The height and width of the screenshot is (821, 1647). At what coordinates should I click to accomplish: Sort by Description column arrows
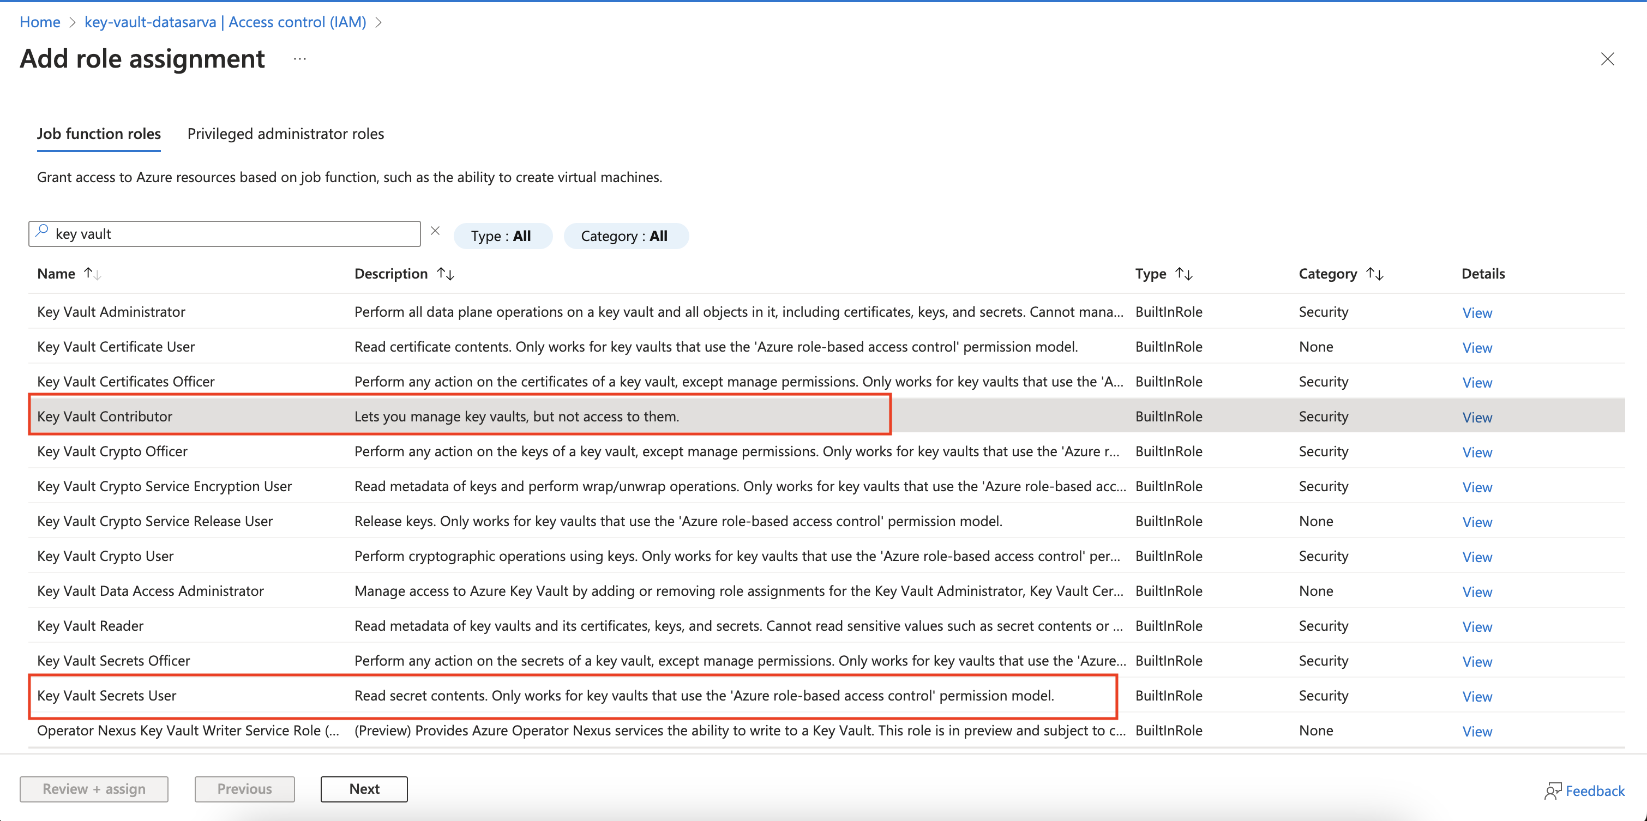(x=446, y=274)
